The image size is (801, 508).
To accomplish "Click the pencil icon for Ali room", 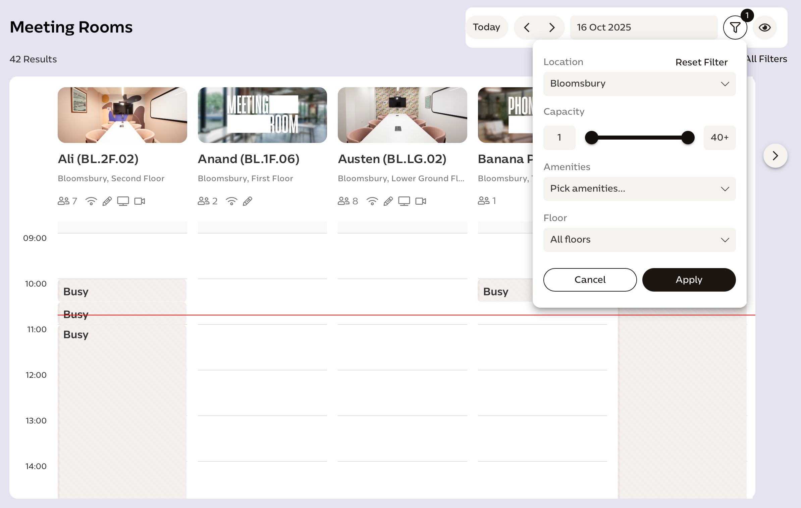I will (x=107, y=201).
